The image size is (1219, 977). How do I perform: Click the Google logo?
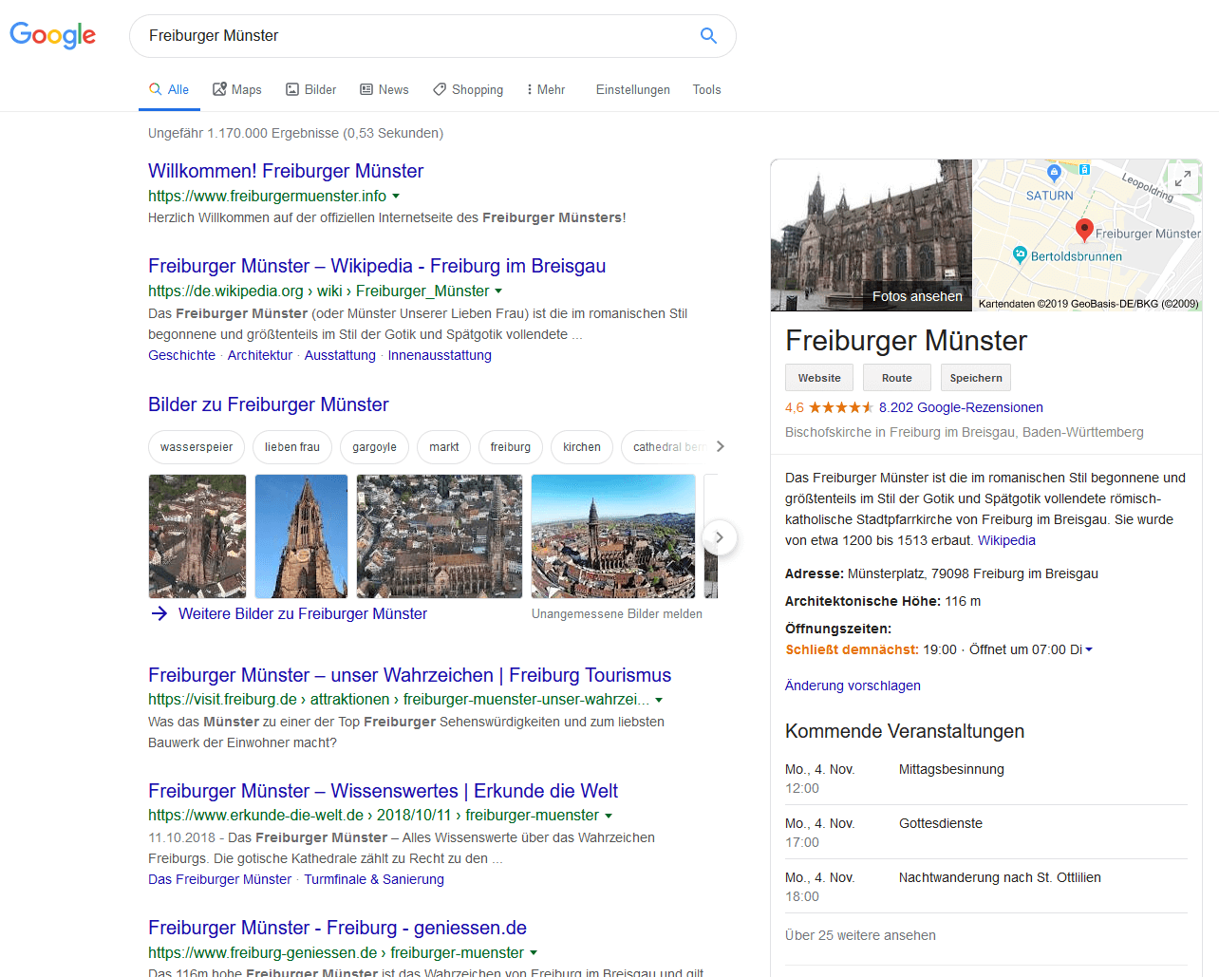tap(53, 35)
